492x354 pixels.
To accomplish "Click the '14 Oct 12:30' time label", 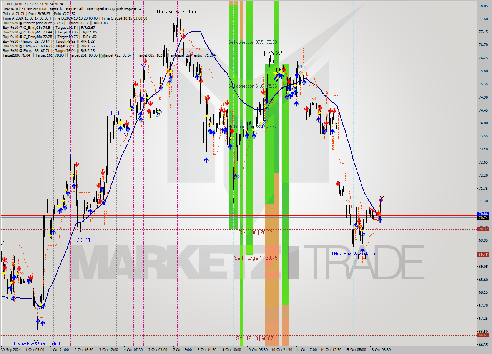I will click(331, 350).
